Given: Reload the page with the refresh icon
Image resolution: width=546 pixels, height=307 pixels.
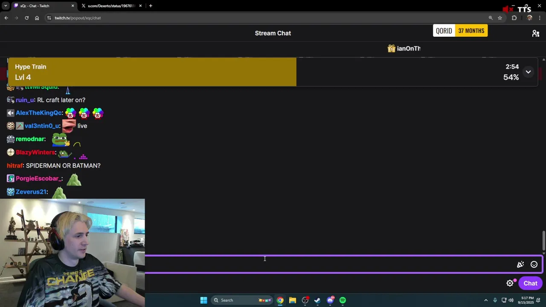Looking at the screenshot, I should [x=26, y=18].
